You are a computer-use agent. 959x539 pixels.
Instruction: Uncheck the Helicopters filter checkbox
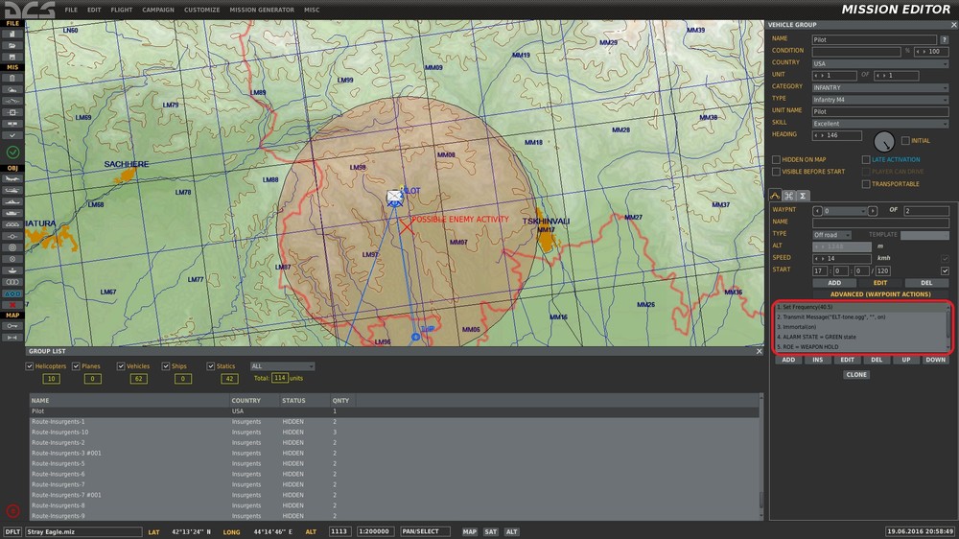click(29, 365)
